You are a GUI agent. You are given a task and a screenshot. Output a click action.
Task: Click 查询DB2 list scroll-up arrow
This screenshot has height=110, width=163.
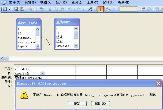[x=76, y=29]
